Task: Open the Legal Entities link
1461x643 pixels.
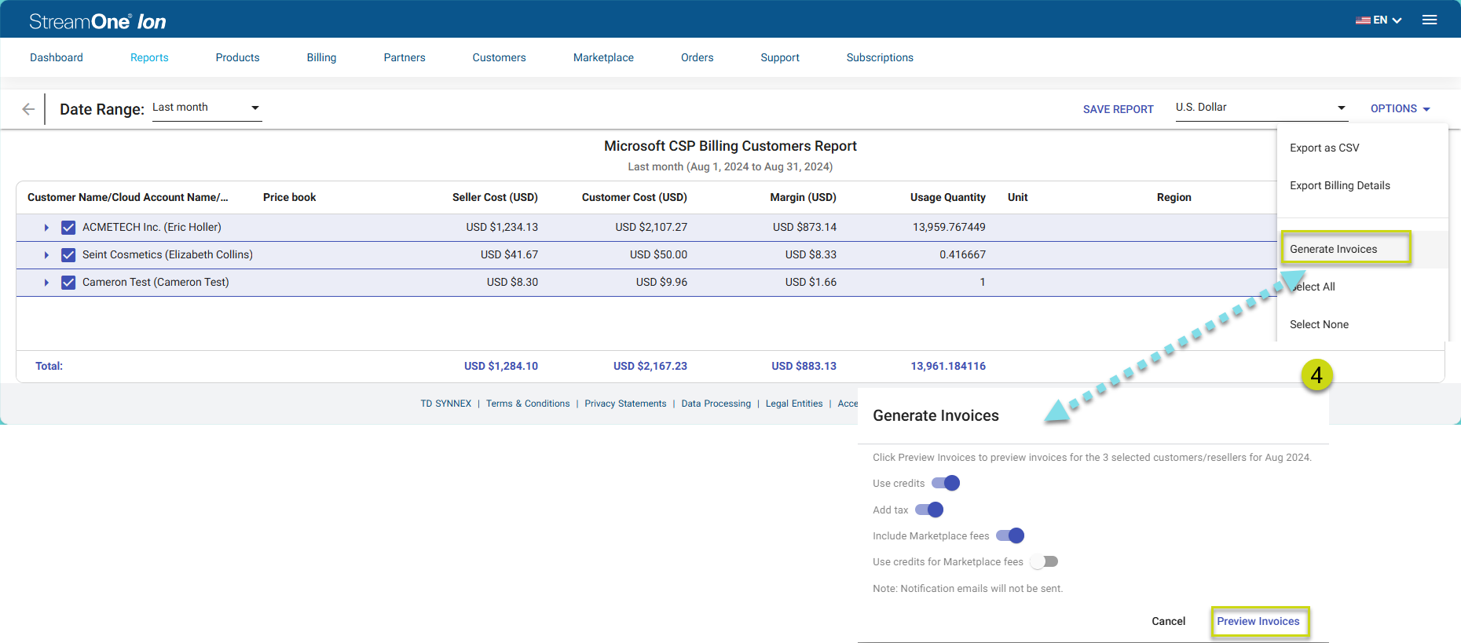Action: 794,404
